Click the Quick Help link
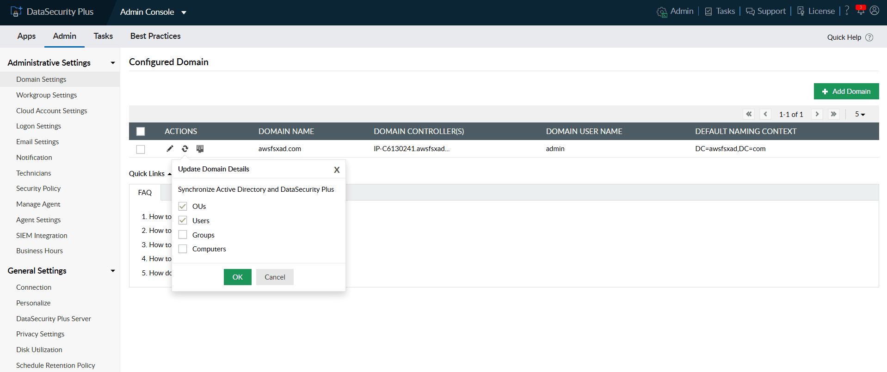887x372 pixels. (x=844, y=37)
